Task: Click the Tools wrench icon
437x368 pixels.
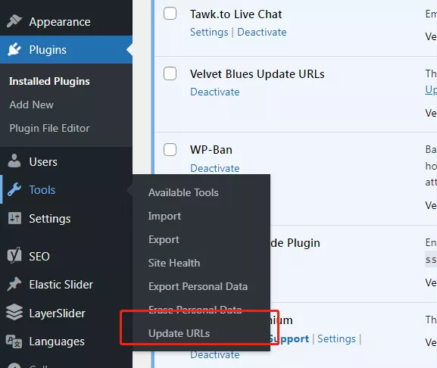Action: tap(14, 190)
